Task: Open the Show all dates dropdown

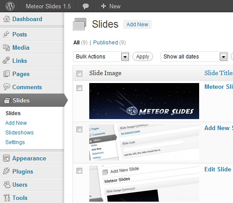Action: tap(194, 57)
